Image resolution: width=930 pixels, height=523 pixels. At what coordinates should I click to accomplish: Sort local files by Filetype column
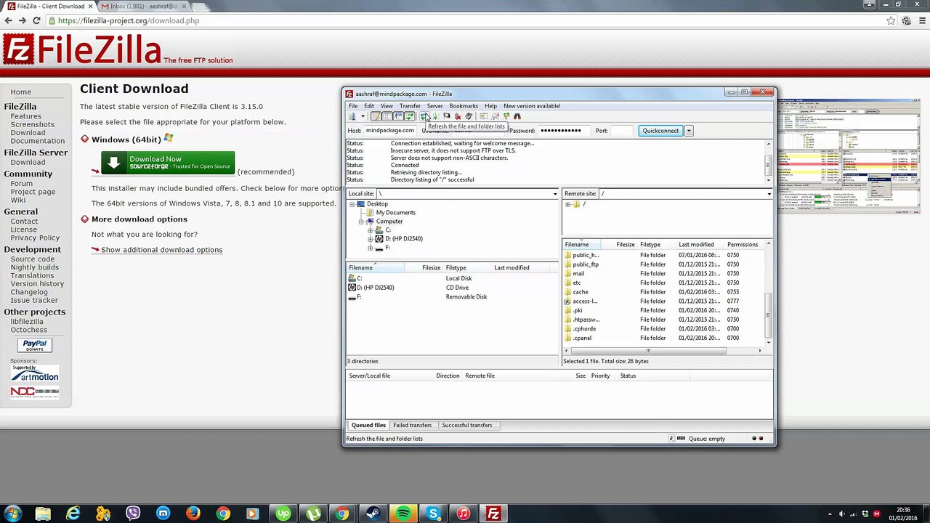(468, 268)
